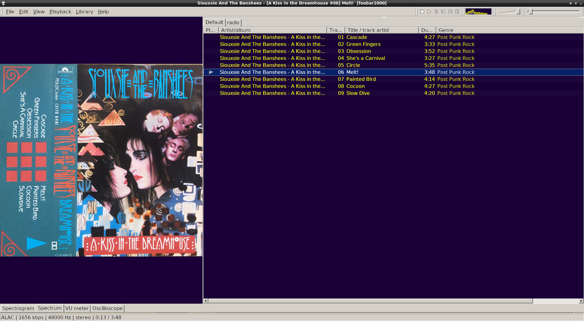Screen dimensions: 584x321
Task: Switch to the Spectrogram tab
Action: click(x=18, y=308)
